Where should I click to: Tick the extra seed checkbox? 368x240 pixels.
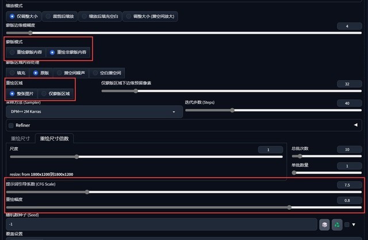[x=347, y=224]
